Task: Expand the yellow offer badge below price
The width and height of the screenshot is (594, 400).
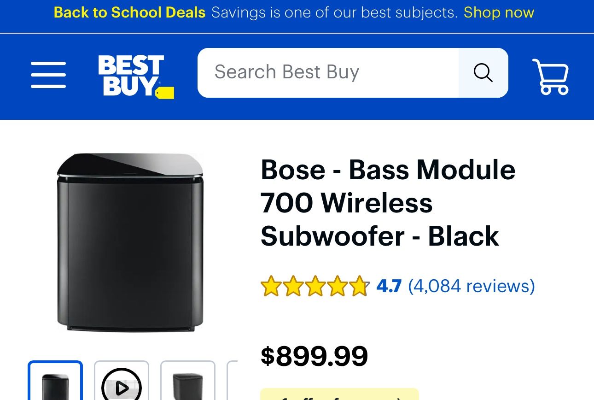Action: point(339,394)
